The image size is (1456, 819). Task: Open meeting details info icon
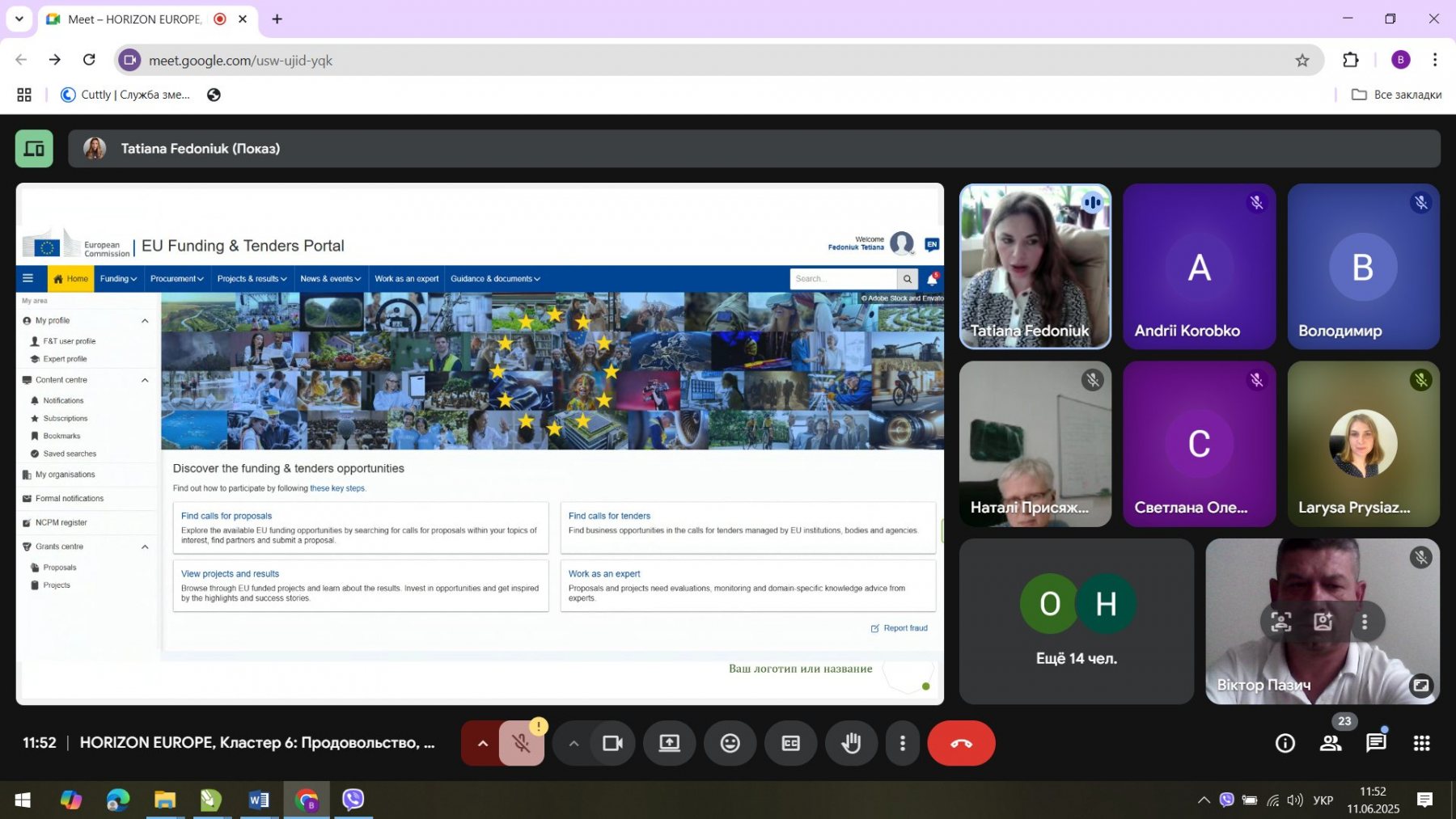1285,743
